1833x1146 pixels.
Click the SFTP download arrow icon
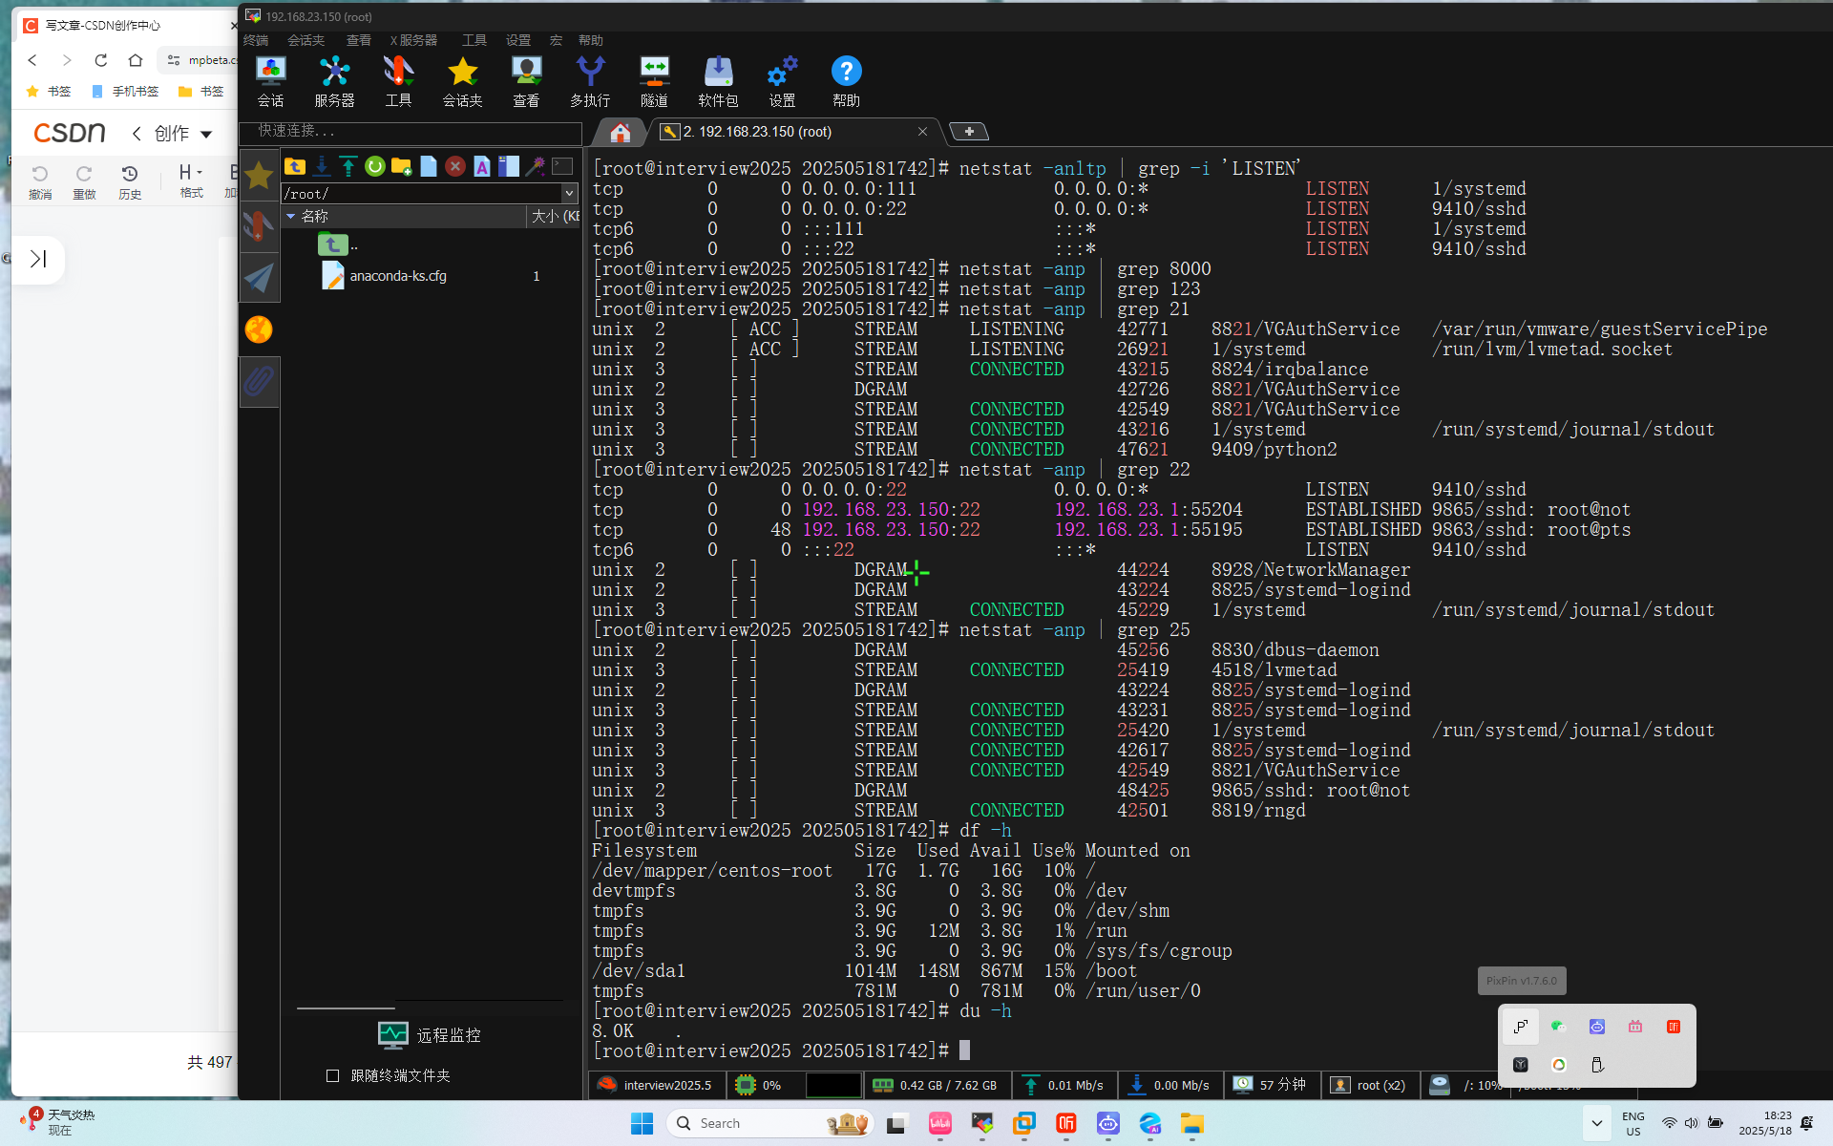pos(322,167)
